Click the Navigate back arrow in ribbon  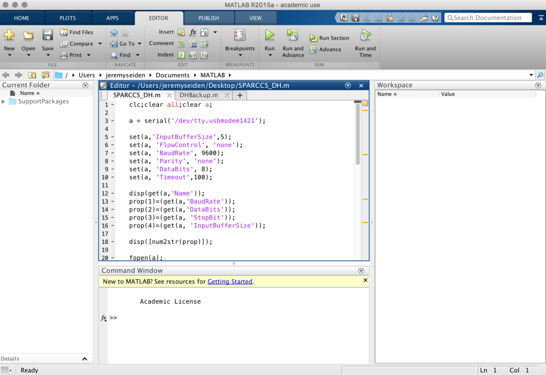click(114, 32)
